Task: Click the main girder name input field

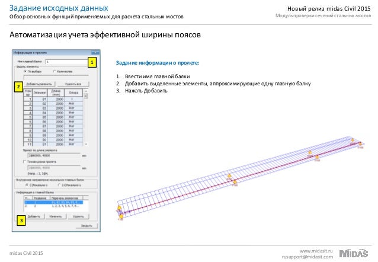Action: [66, 62]
